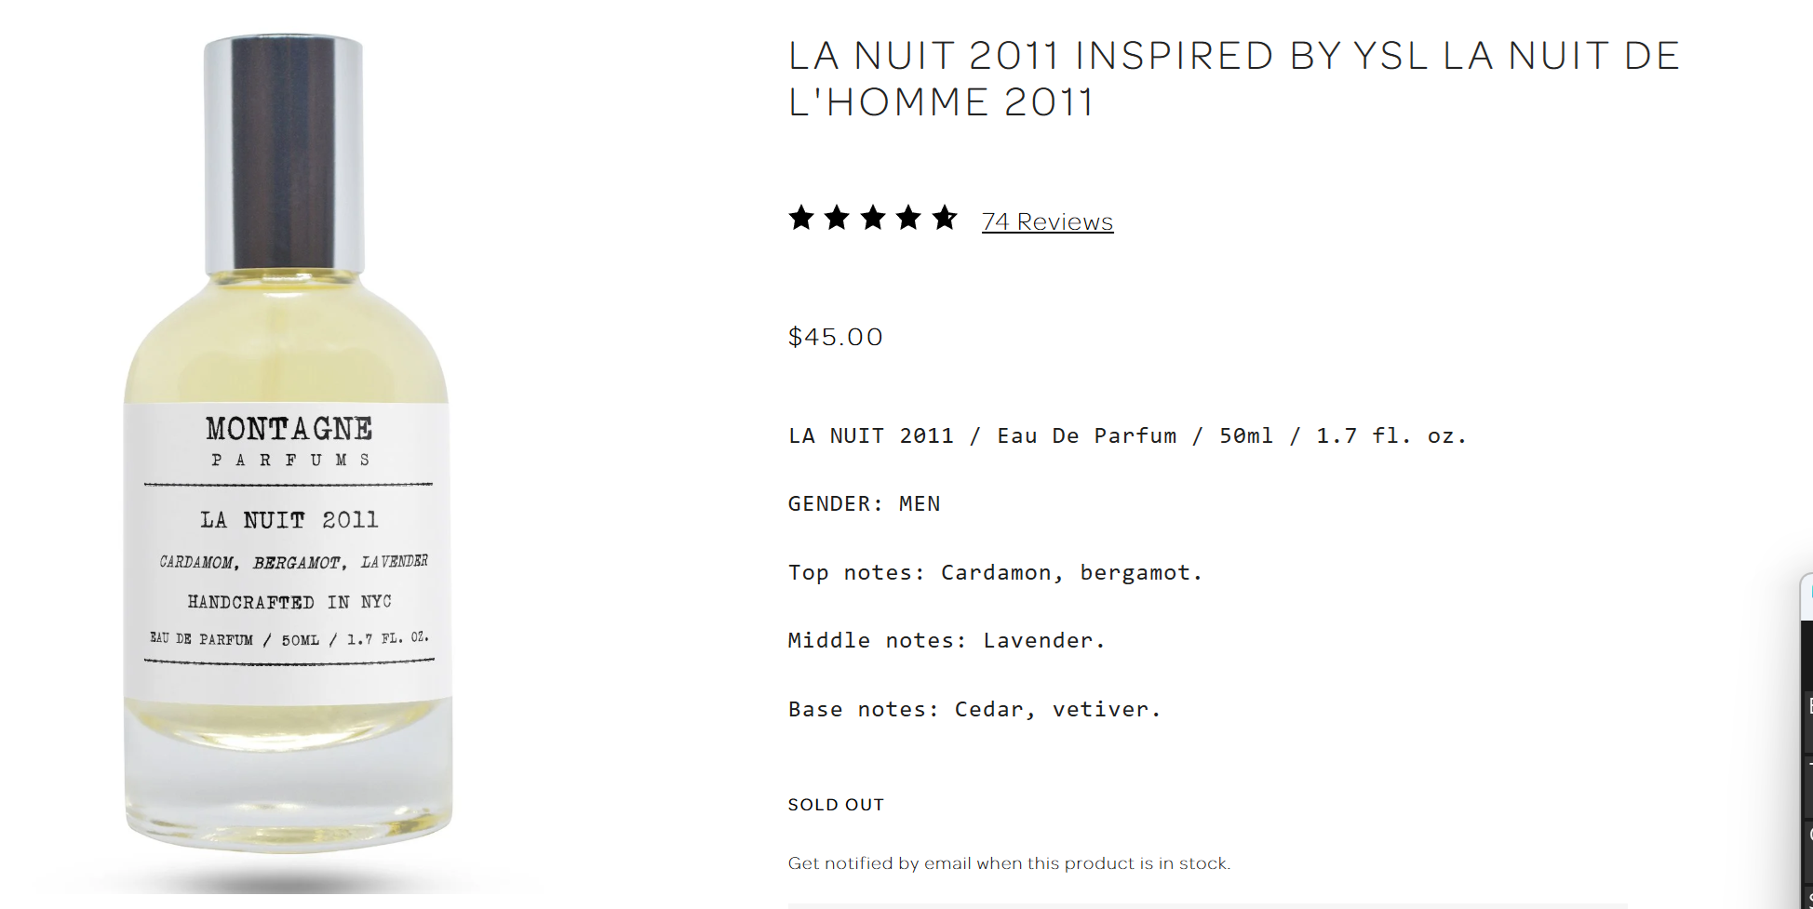The height and width of the screenshot is (909, 1813).
Task: Click the Middle notes: Lavender line
Action: coord(946,641)
